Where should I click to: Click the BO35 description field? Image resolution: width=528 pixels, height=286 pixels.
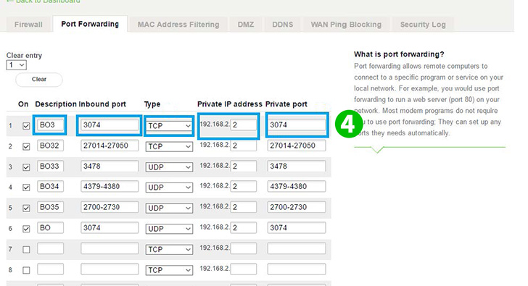click(50, 207)
